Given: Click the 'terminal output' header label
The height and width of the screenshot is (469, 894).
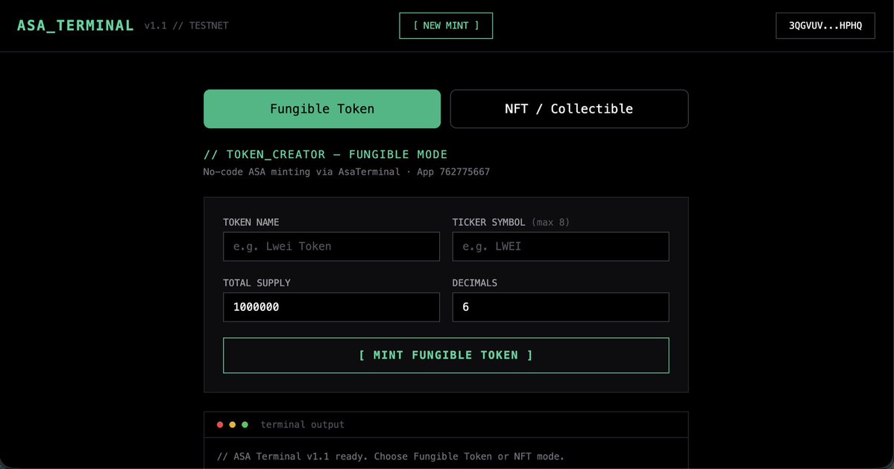Looking at the screenshot, I should coord(302,424).
